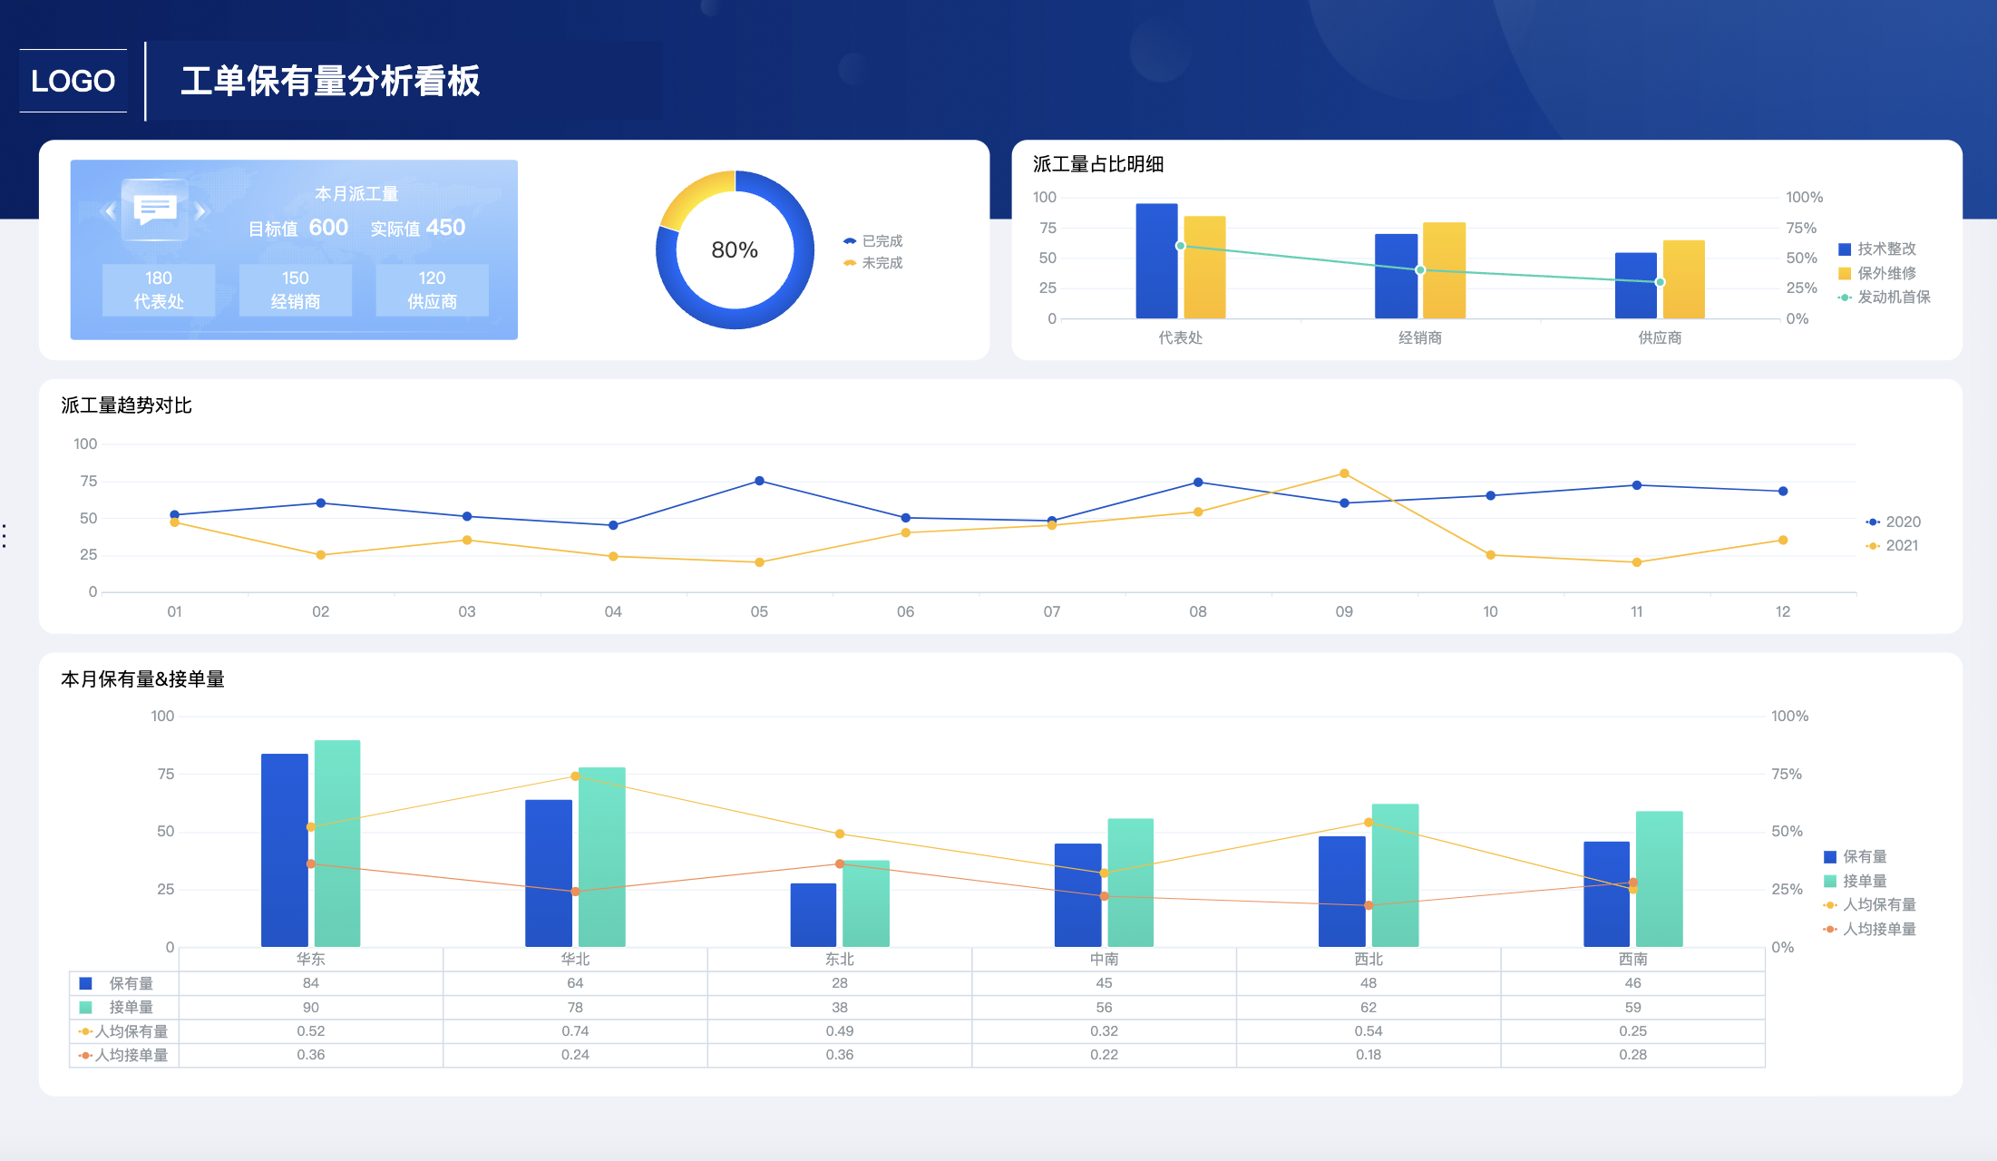This screenshot has width=1997, height=1161.
Task: Click the 80% donut chart center
Action: pyautogui.click(x=735, y=250)
